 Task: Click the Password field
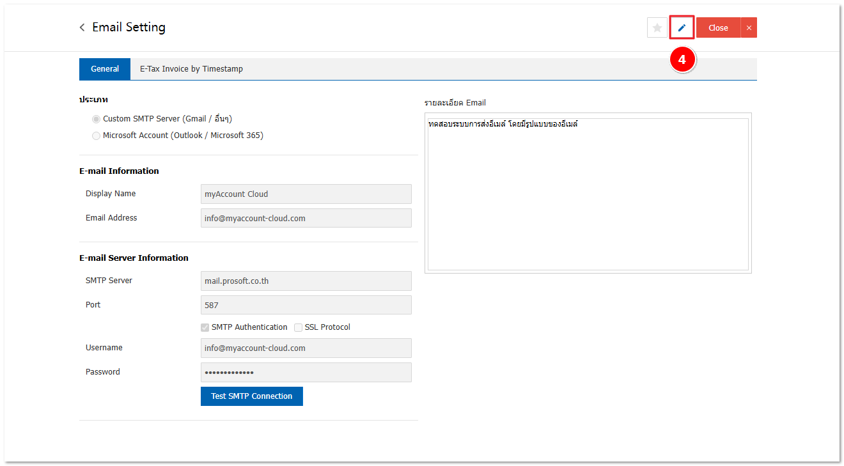(306, 373)
